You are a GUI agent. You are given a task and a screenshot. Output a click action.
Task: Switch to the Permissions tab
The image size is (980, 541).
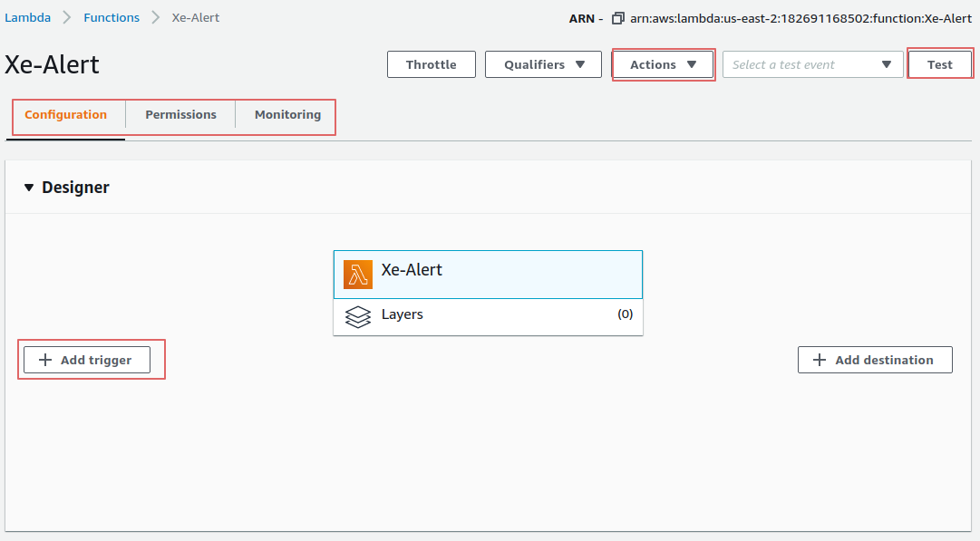click(x=180, y=115)
